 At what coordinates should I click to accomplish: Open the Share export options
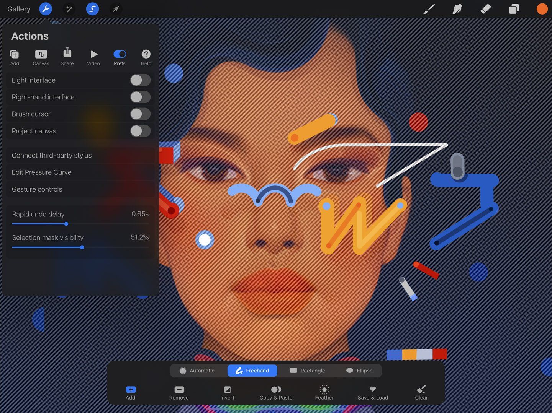pyautogui.click(x=67, y=57)
